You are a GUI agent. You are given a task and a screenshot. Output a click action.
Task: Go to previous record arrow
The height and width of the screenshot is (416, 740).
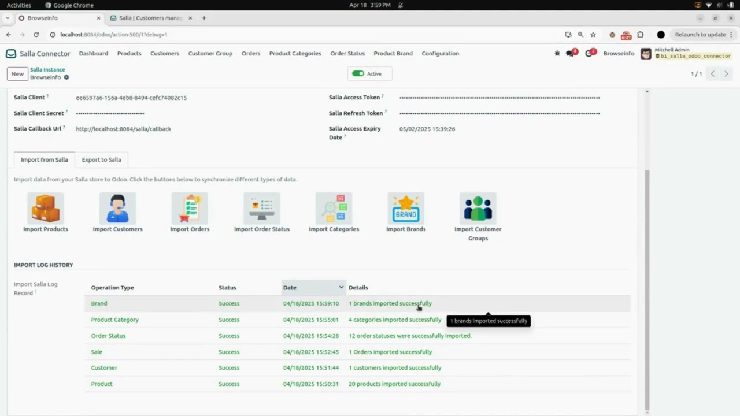pyautogui.click(x=713, y=74)
